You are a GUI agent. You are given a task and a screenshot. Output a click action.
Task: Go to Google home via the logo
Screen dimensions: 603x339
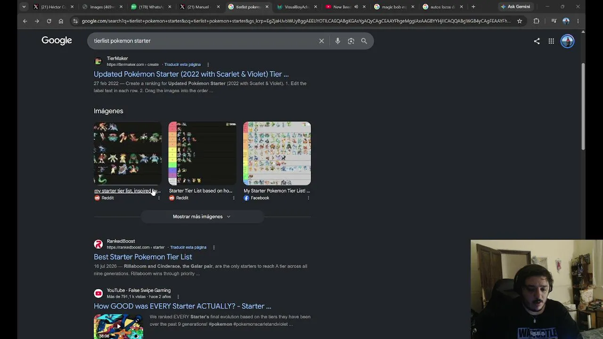[x=57, y=40]
